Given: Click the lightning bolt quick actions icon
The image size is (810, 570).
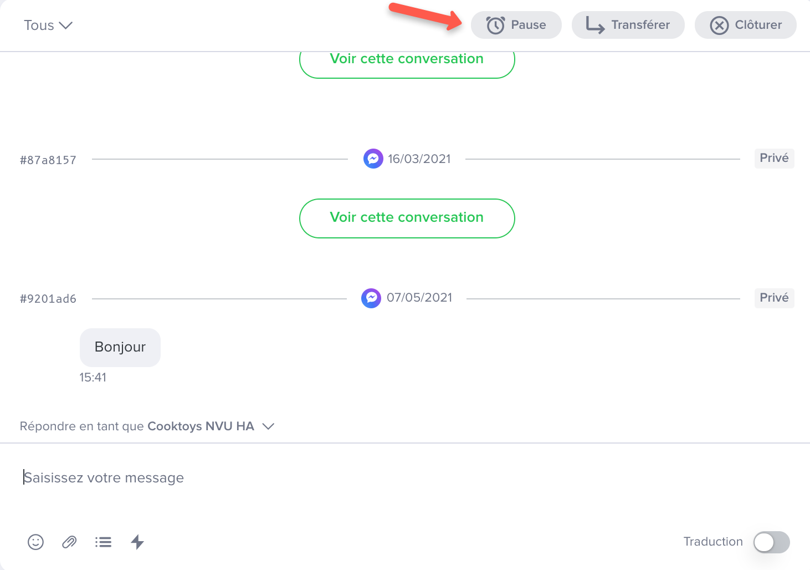Looking at the screenshot, I should pyautogui.click(x=137, y=542).
